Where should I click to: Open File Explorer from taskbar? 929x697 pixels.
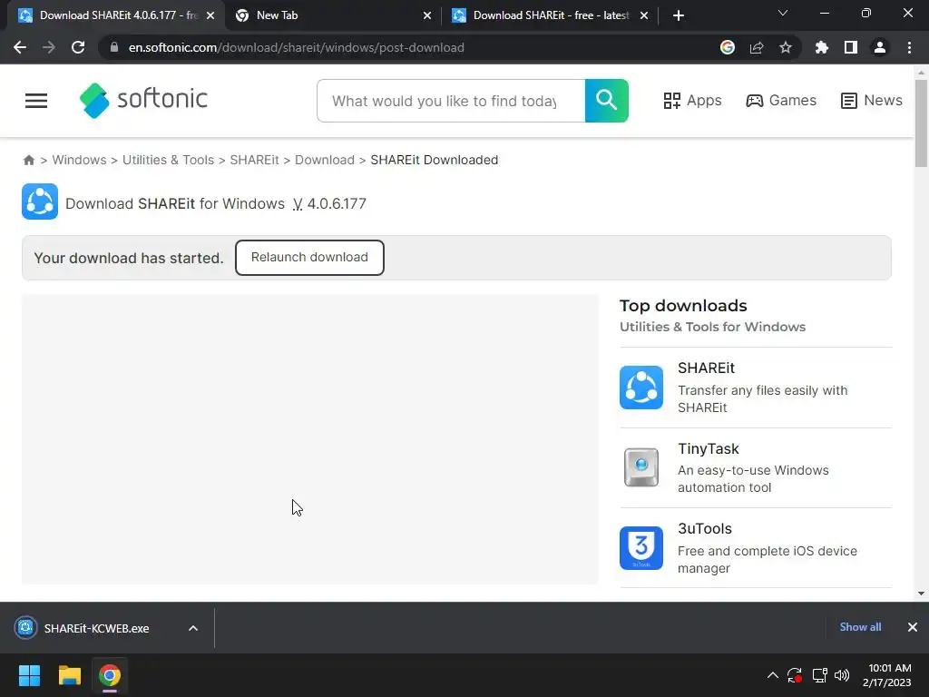point(69,675)
